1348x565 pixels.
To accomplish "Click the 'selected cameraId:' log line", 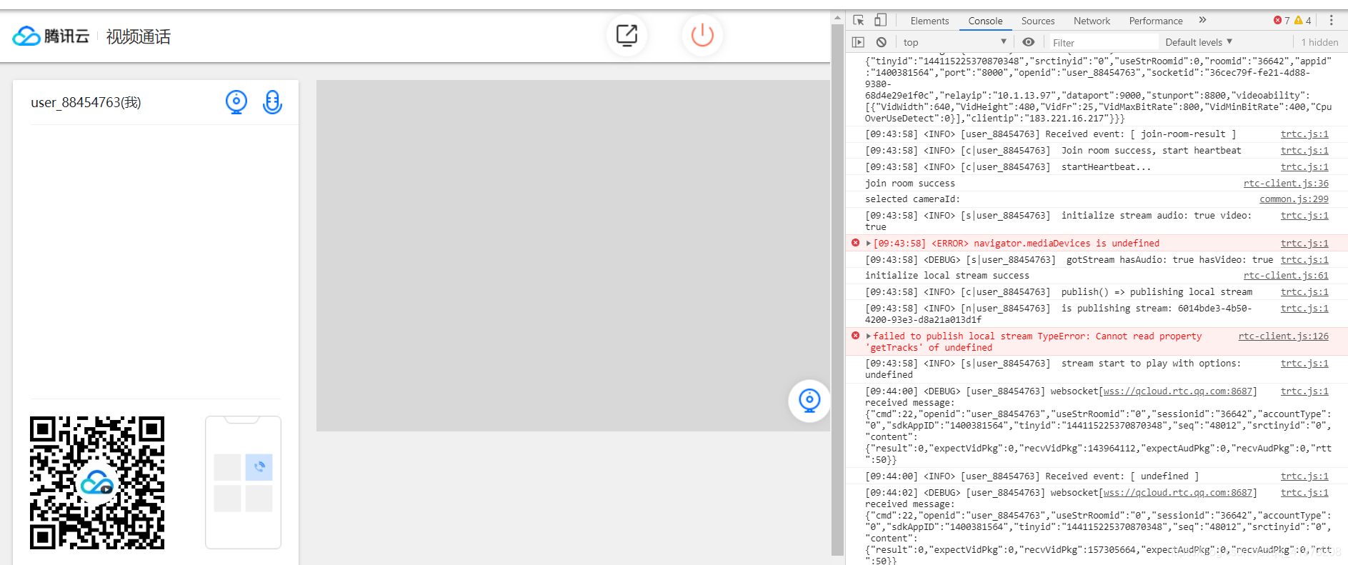I will pos(912,199).
